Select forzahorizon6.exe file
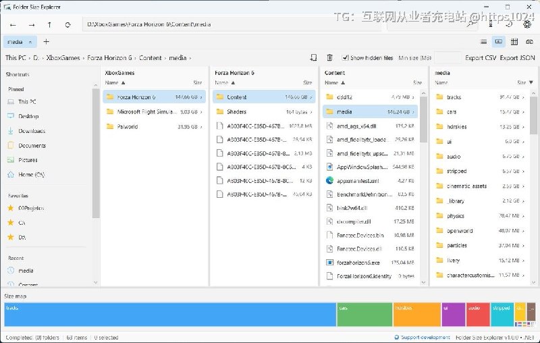 pyautogui.click(x=370, y=263)
